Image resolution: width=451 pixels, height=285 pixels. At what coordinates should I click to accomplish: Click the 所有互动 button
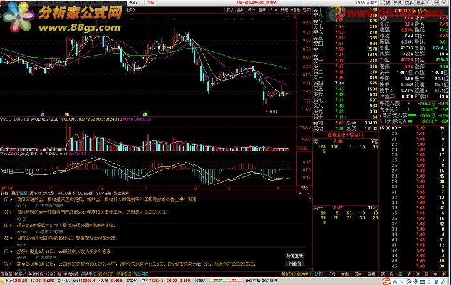[295, 256]
